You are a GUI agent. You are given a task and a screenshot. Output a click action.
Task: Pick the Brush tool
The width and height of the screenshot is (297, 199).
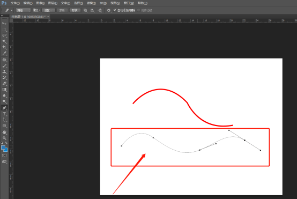tap(4, 65)
